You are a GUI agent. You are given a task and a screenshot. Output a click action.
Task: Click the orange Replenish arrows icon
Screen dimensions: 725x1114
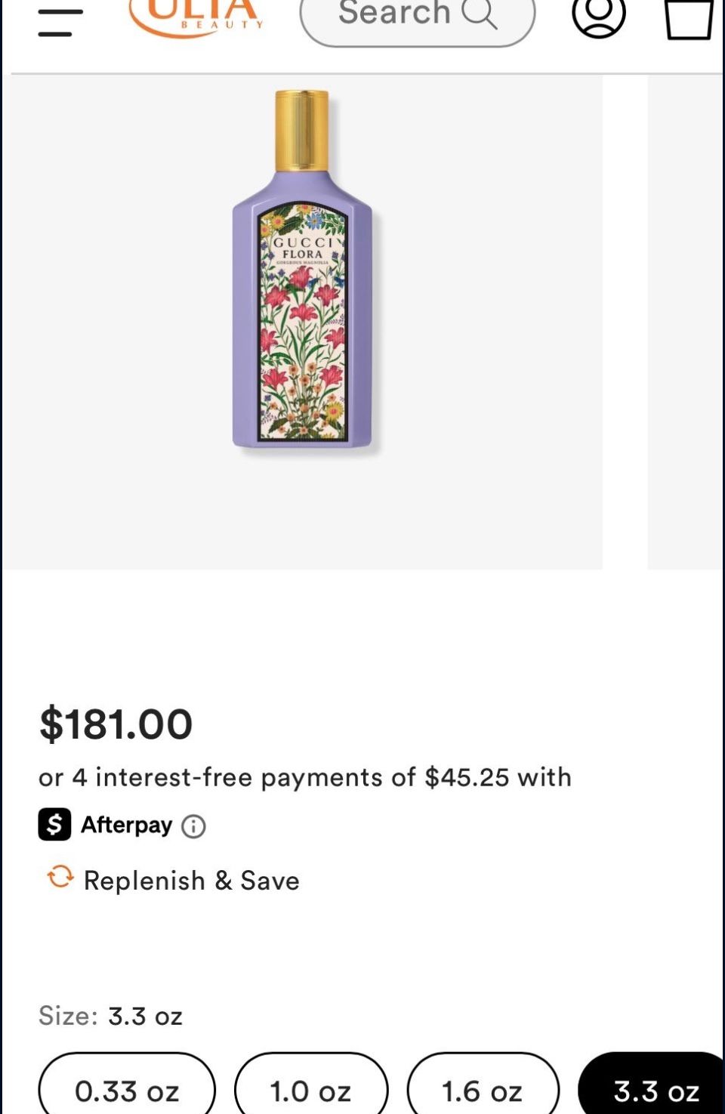click(x=60, y=878)
